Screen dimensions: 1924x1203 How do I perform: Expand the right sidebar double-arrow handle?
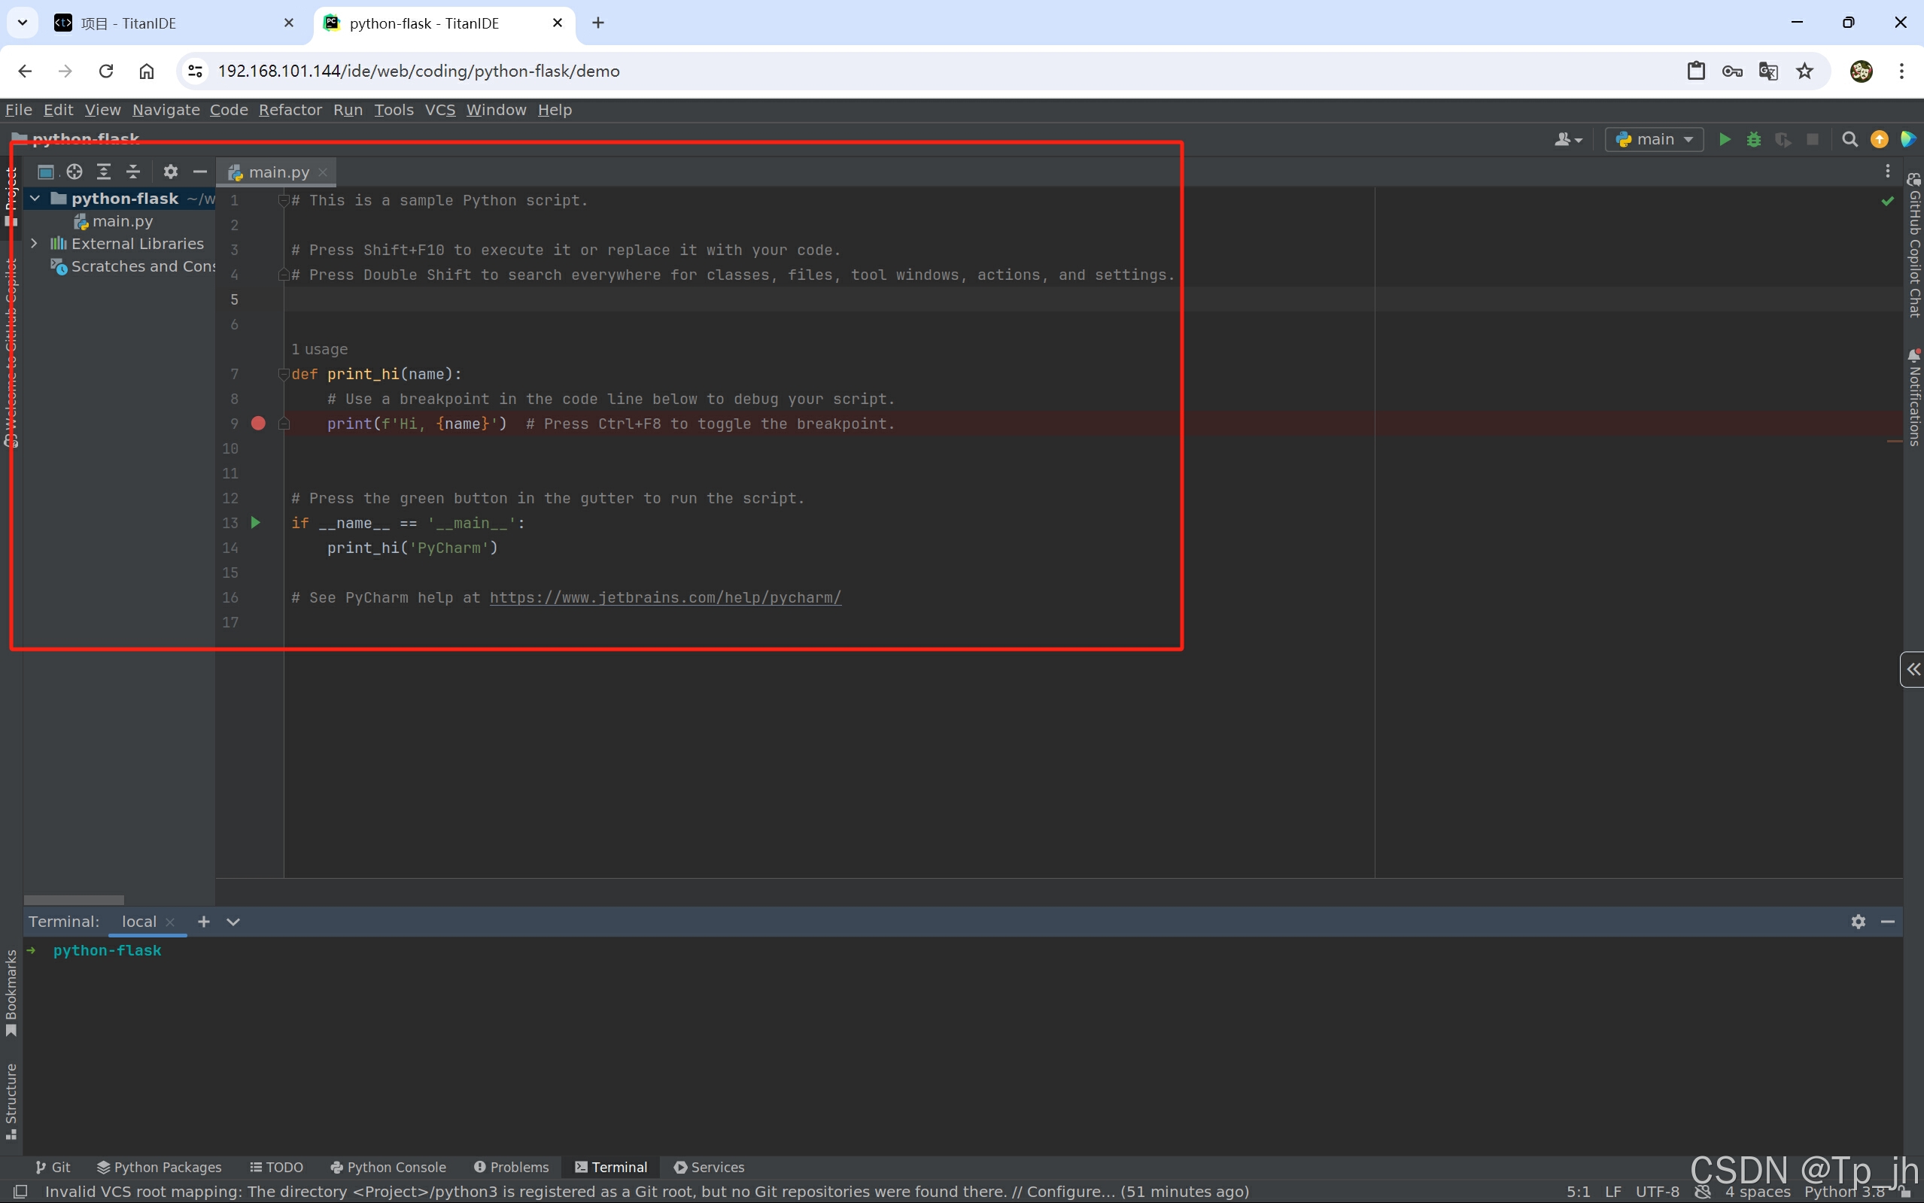click(x=1913, y=670)
